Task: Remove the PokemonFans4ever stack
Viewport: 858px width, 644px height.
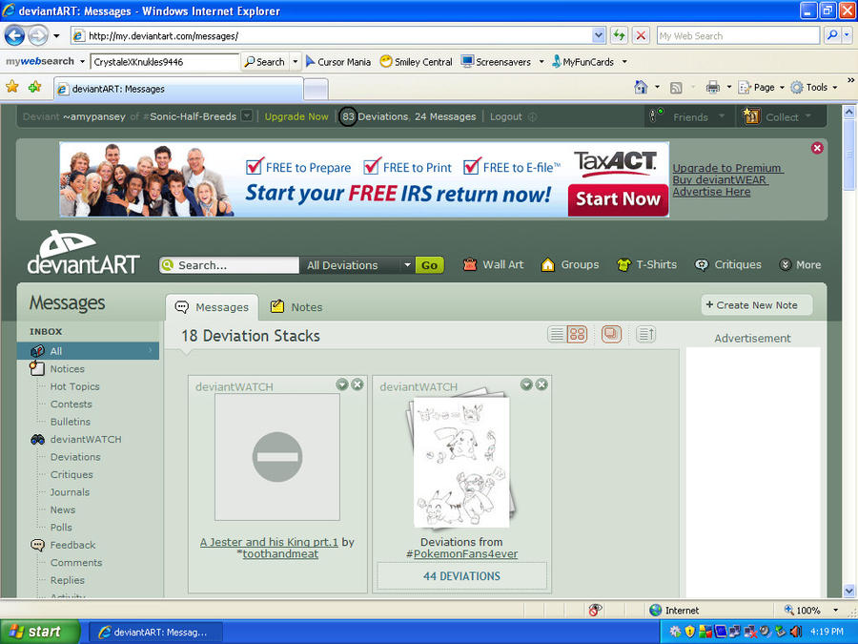Action: (x=541, y=384)
